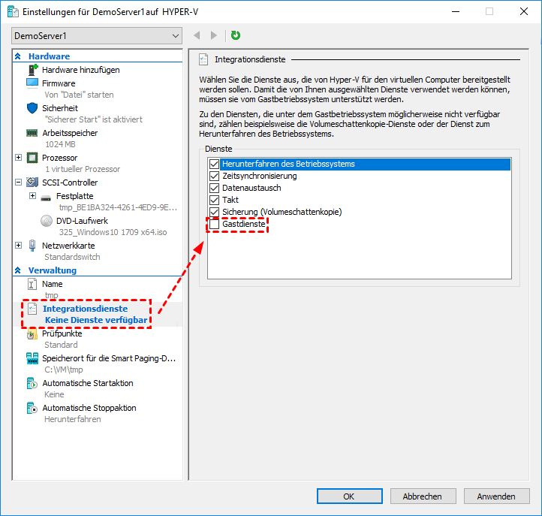Open the Arbeitsspeicher settings entry
The height and width of the screenshot is (516, 542).
click(x=70, y=133)
